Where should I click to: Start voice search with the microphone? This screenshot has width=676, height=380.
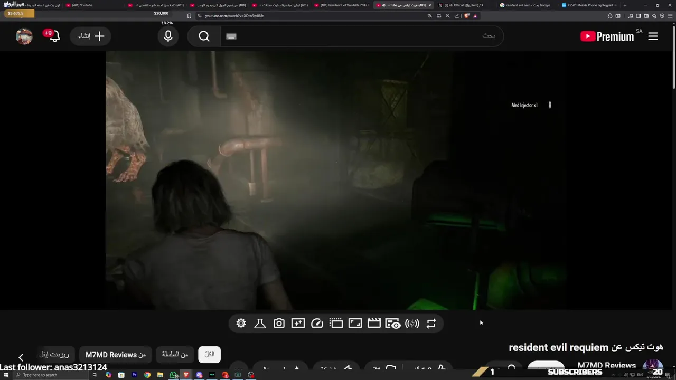click(x=168, y=36)
